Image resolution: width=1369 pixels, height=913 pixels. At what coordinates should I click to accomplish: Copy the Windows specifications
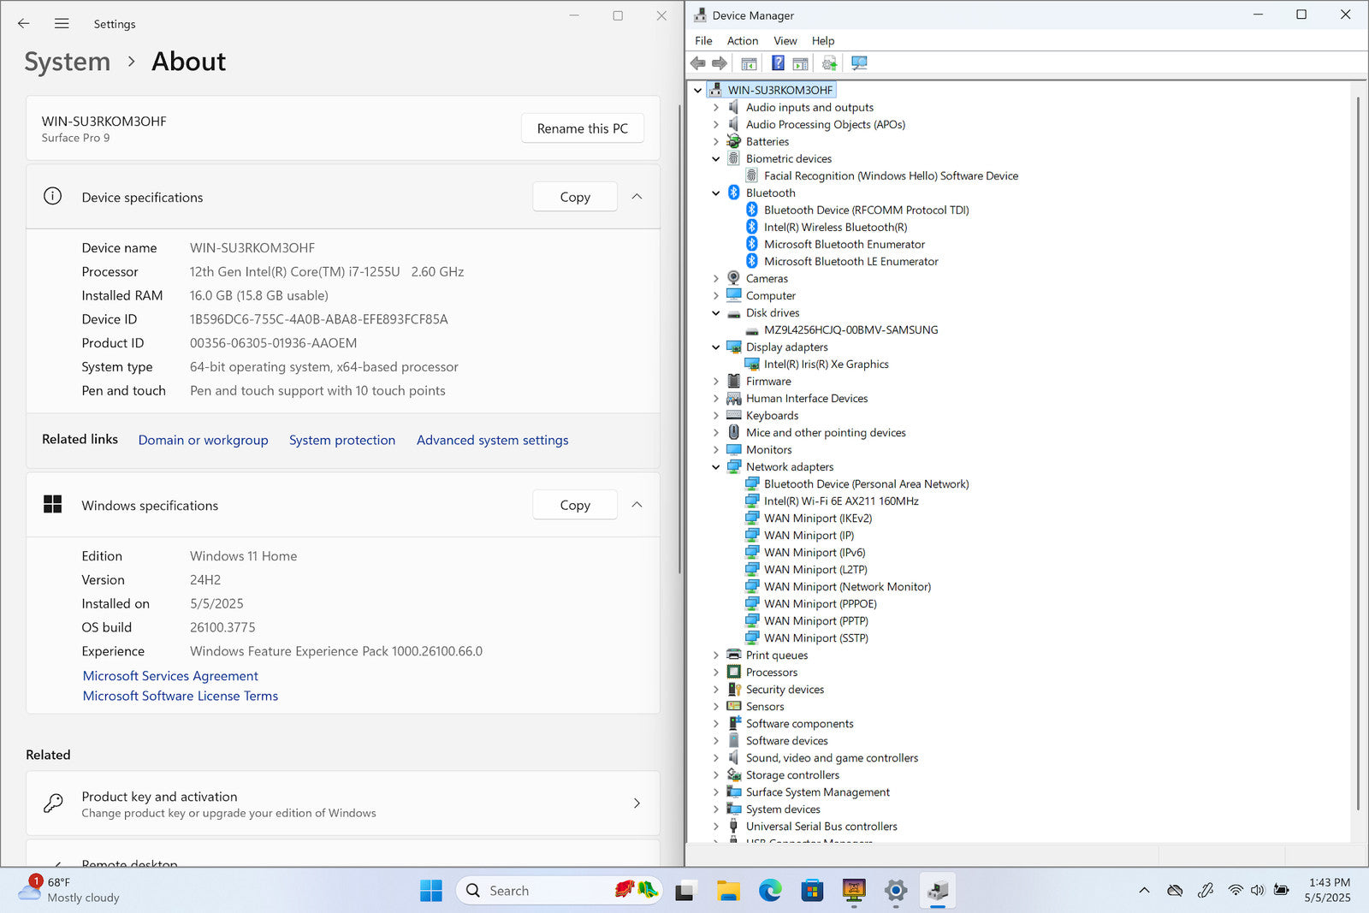pos(575,505)
